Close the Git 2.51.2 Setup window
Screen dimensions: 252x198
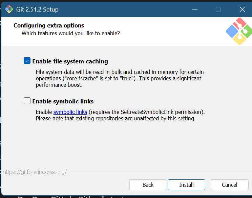click(x=242, y=9)
